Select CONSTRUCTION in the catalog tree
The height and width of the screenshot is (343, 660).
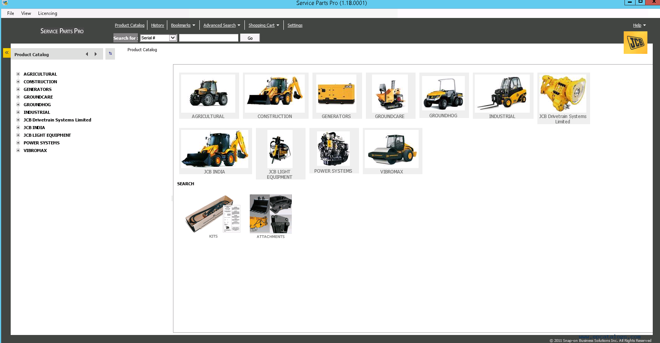(40, 82)
